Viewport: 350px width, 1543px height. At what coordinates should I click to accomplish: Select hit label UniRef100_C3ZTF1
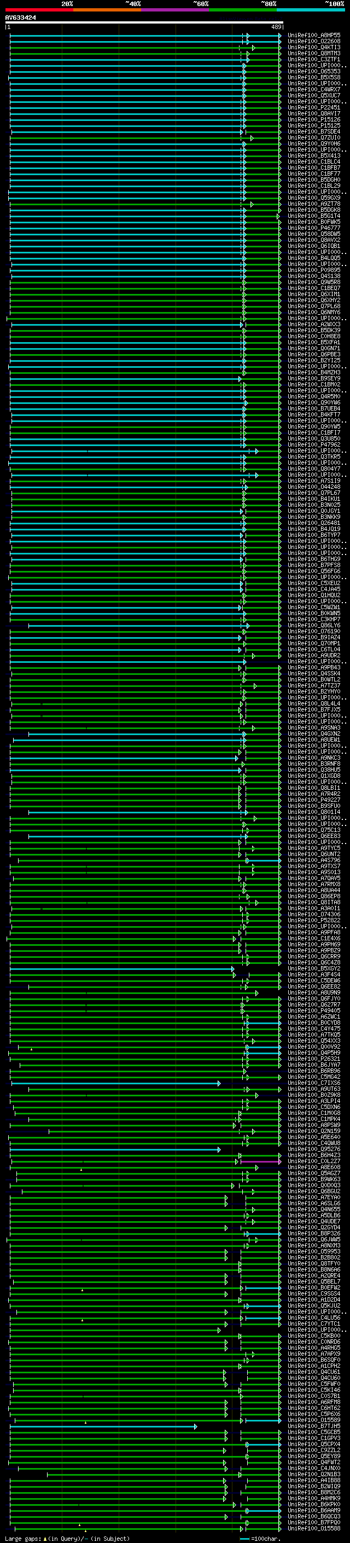click(313, 59)
